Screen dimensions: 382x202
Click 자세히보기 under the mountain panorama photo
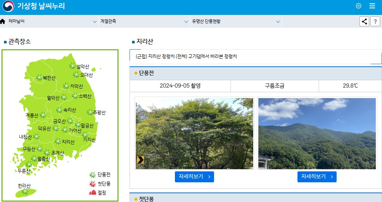[317, 177]
